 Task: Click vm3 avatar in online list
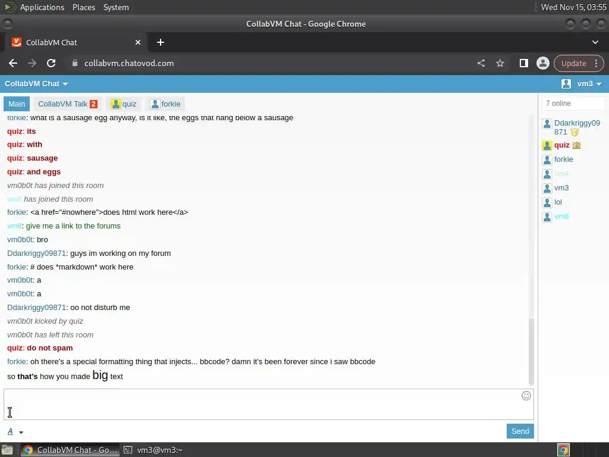pyautogui.click(x=547, y=189)
